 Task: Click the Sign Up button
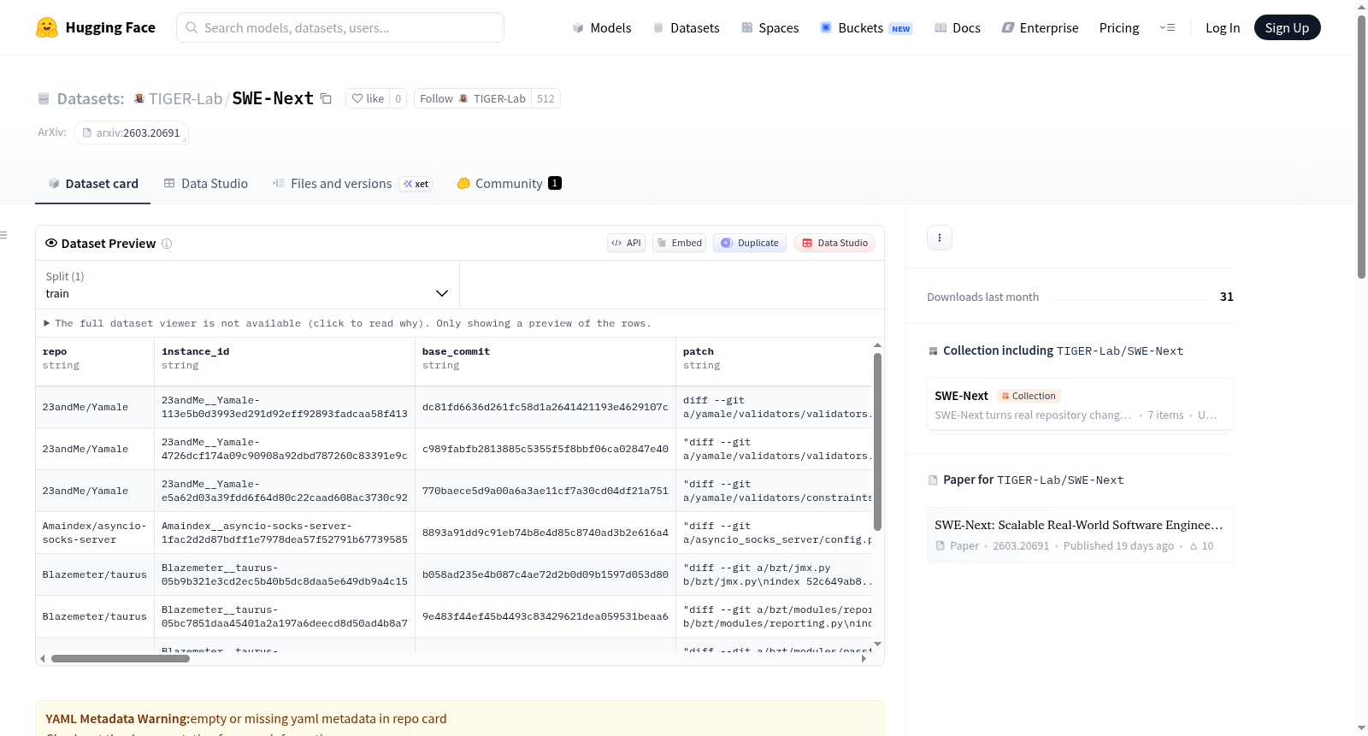pyautogui.click(x=1287, y=27)
